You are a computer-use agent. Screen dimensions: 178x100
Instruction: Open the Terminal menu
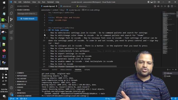tap(50, 2)
